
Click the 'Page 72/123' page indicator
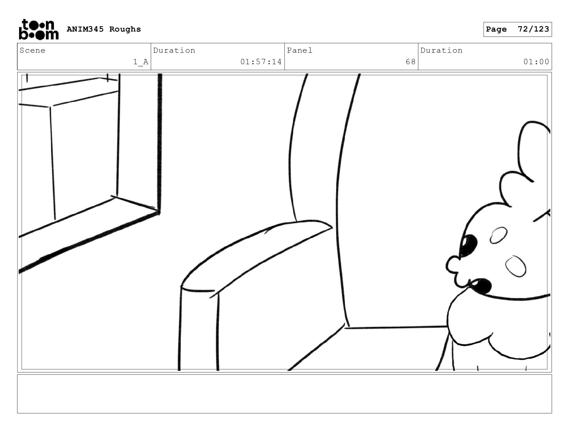(x=517, y=29)
